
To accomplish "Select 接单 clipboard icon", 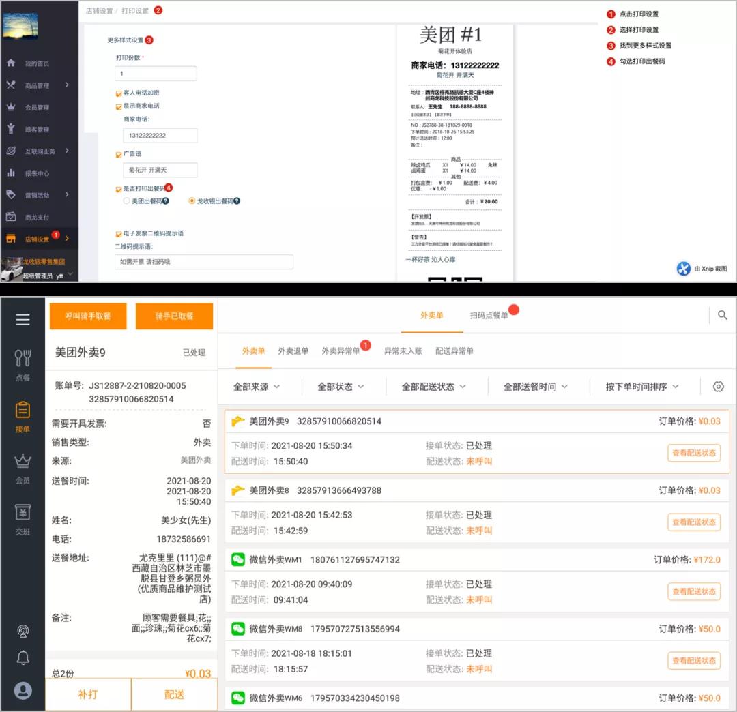I will coord(23,410).
